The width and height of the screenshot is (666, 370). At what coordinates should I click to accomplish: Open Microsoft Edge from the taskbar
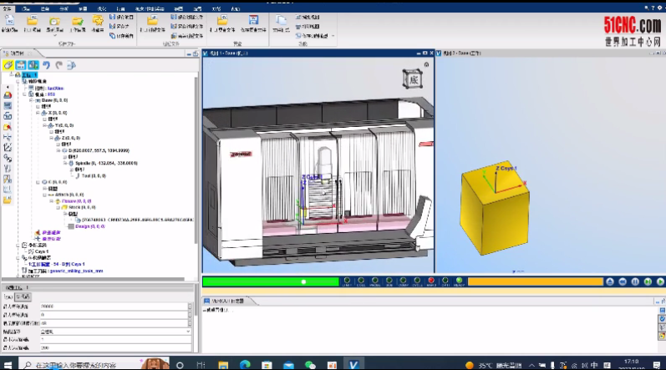pos(245,365)
